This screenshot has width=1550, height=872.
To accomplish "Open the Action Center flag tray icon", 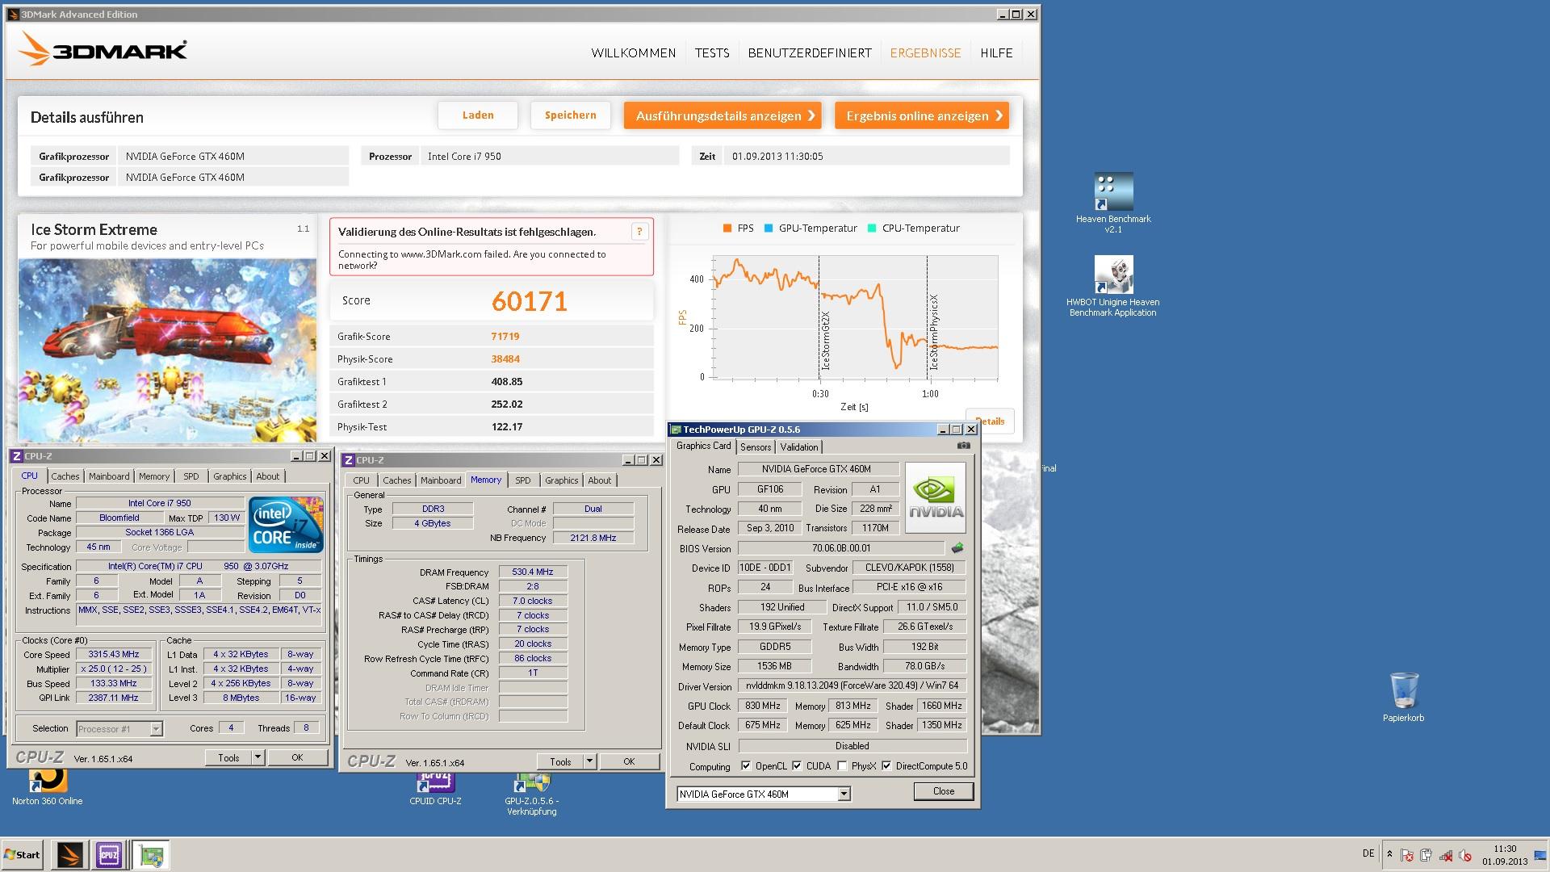I will pos(1407,855).
